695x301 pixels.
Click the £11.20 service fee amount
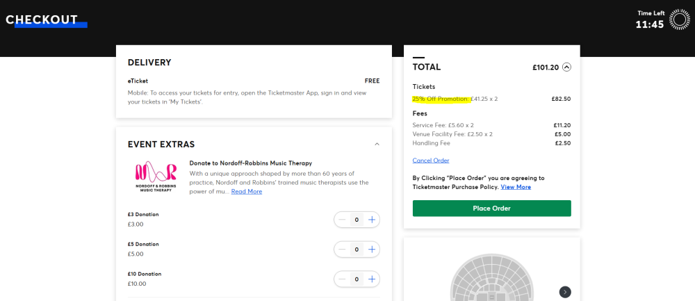point(562,125)
